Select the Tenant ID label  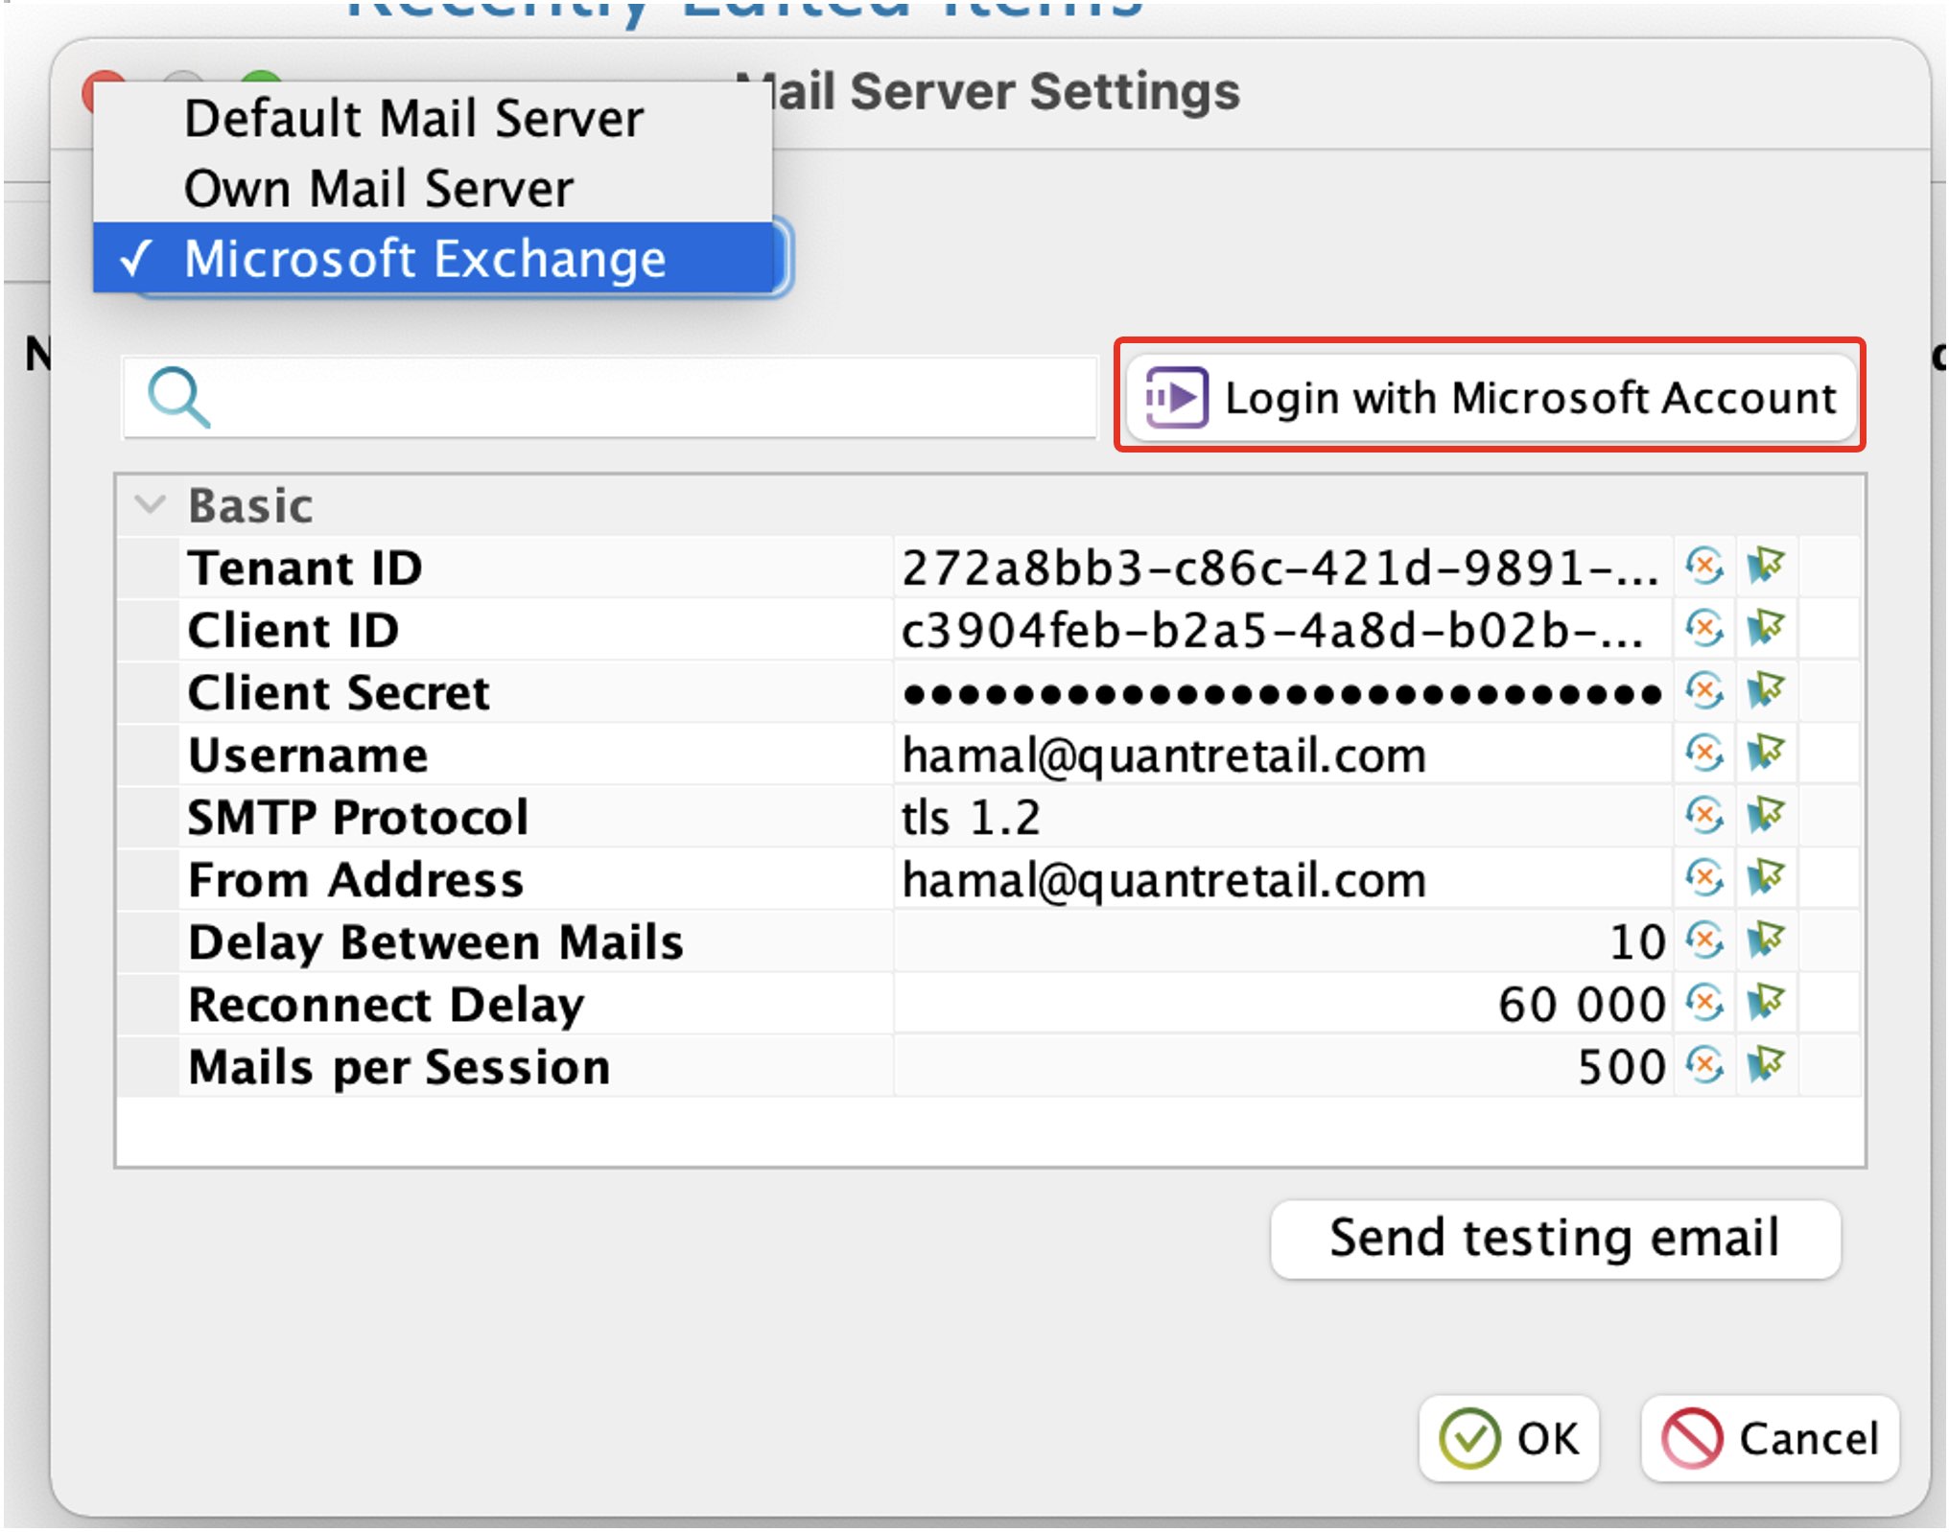[x=305, y=567]
